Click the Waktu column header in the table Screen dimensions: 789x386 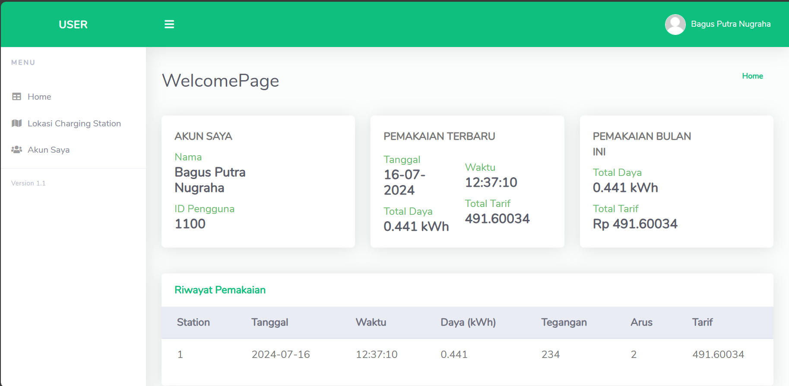[371, 322]
